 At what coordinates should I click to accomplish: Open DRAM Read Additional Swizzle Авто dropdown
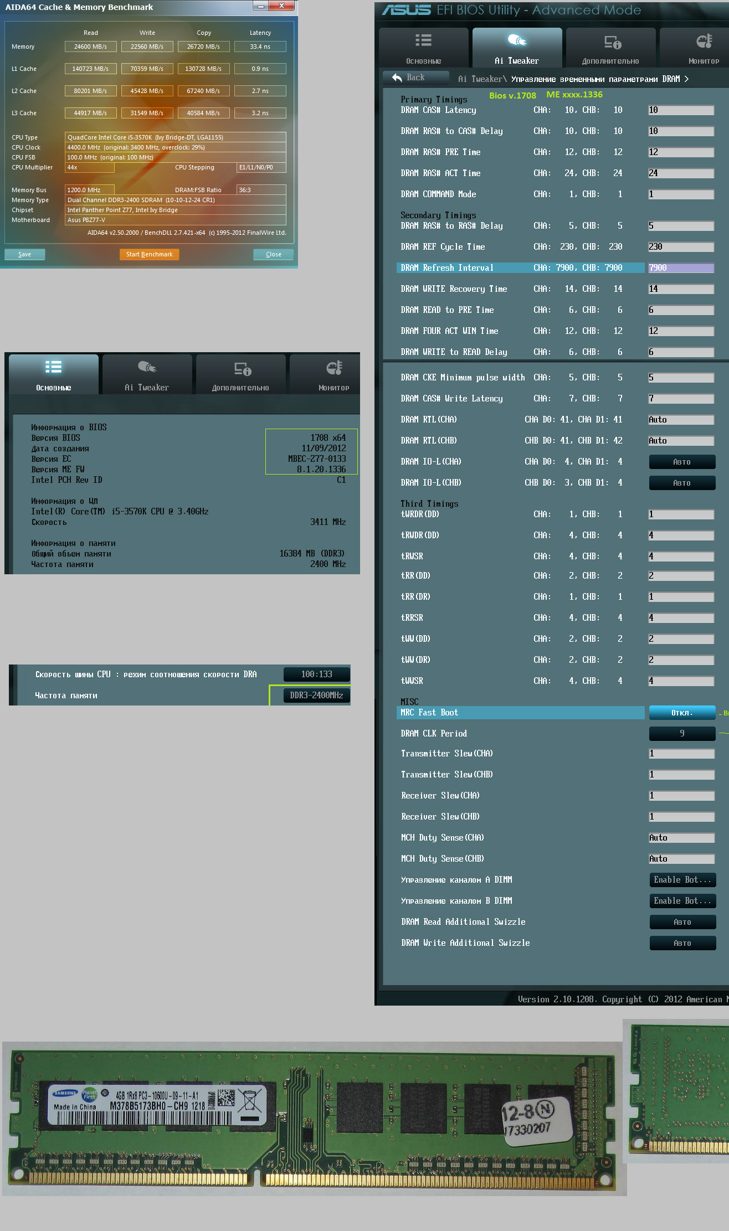[682, 922]
